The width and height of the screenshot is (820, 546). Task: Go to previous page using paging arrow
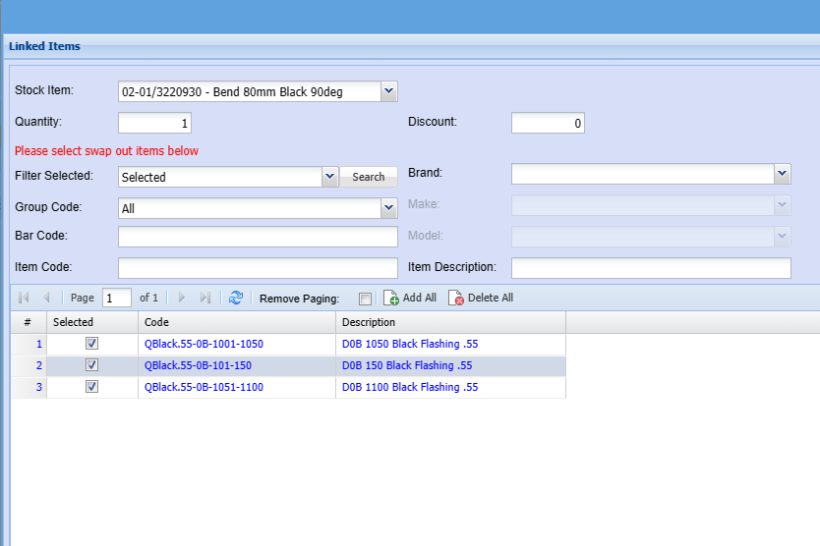tap(46, 298)
